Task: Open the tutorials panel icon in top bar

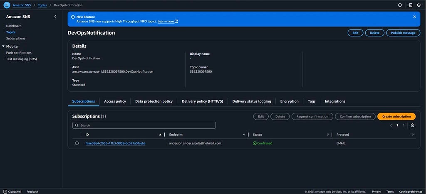Action: pyautogui.click(x=411, y=5)
